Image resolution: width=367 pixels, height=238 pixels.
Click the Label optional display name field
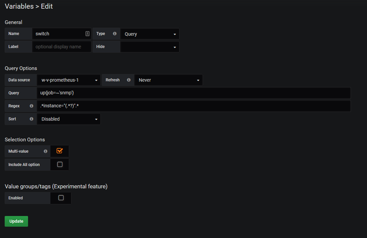61,47
